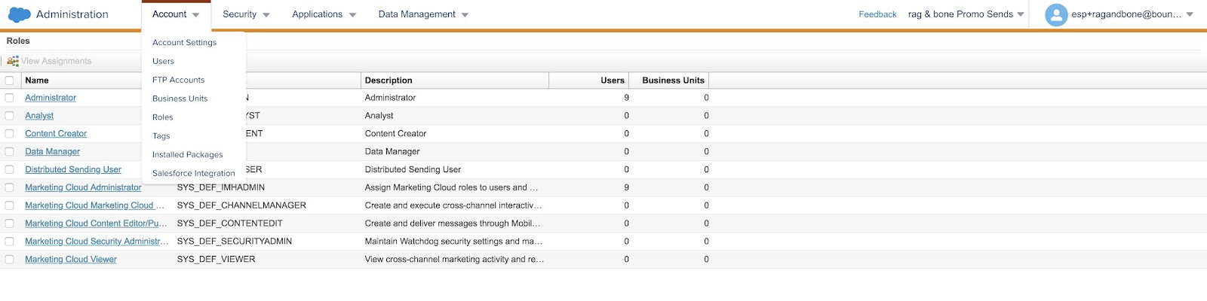Click the View Assignments button label
Viewport: 1207px width, 301px height.
click(x=56, y=61)
